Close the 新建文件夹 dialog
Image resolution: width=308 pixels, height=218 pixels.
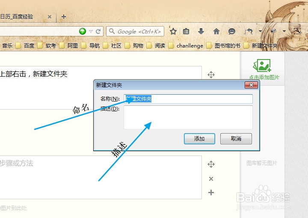251,85
